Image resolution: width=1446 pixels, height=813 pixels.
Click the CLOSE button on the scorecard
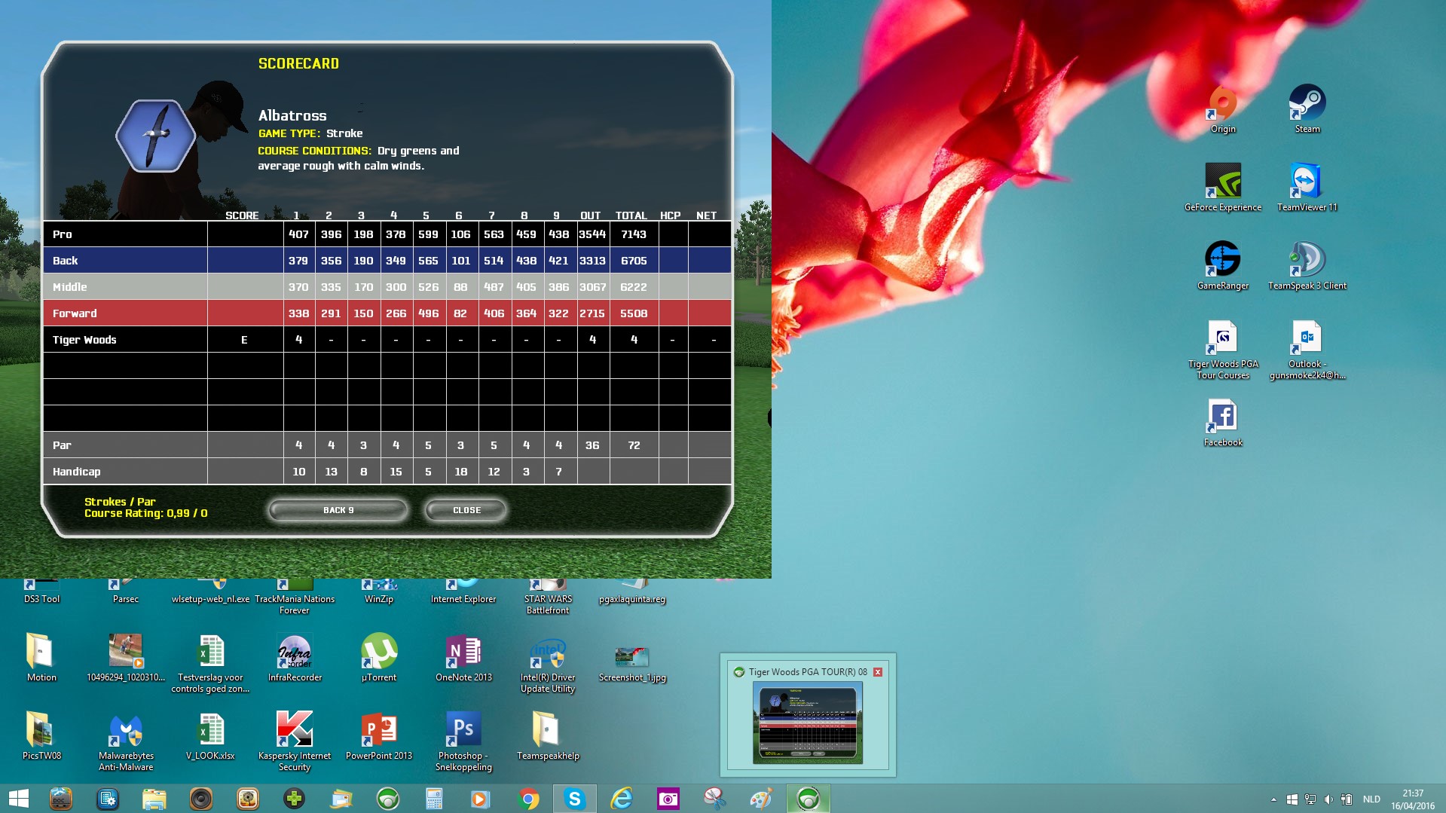(x=466, y=510)
